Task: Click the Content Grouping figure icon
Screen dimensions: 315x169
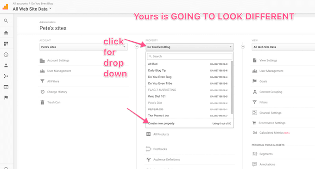Action: tap(255, 92)
